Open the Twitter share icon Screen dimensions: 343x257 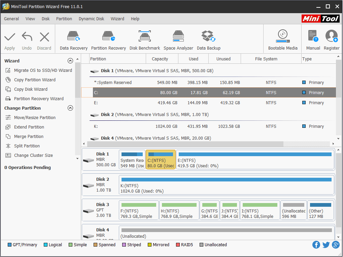tap(326, 245)
